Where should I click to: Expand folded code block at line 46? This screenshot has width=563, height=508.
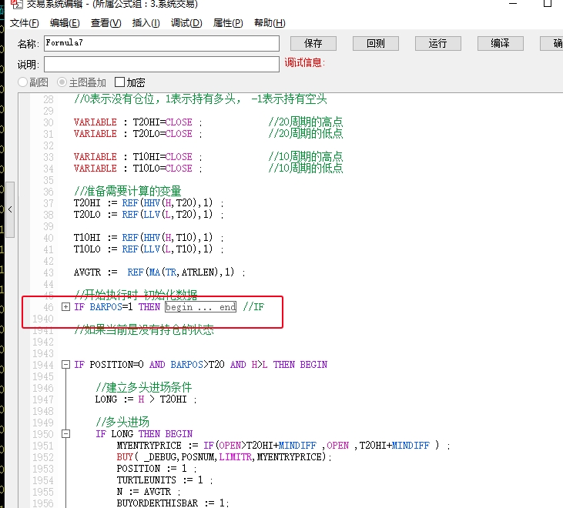tap(65, 307)
